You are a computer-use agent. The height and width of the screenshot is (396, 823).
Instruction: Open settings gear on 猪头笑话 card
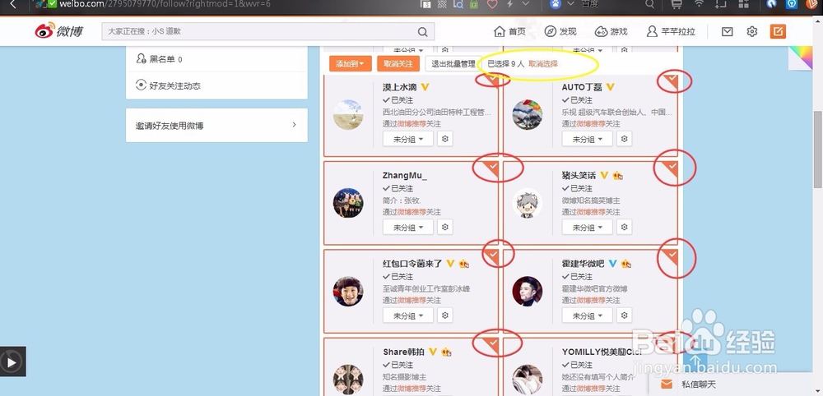click(x=624, y=227)
